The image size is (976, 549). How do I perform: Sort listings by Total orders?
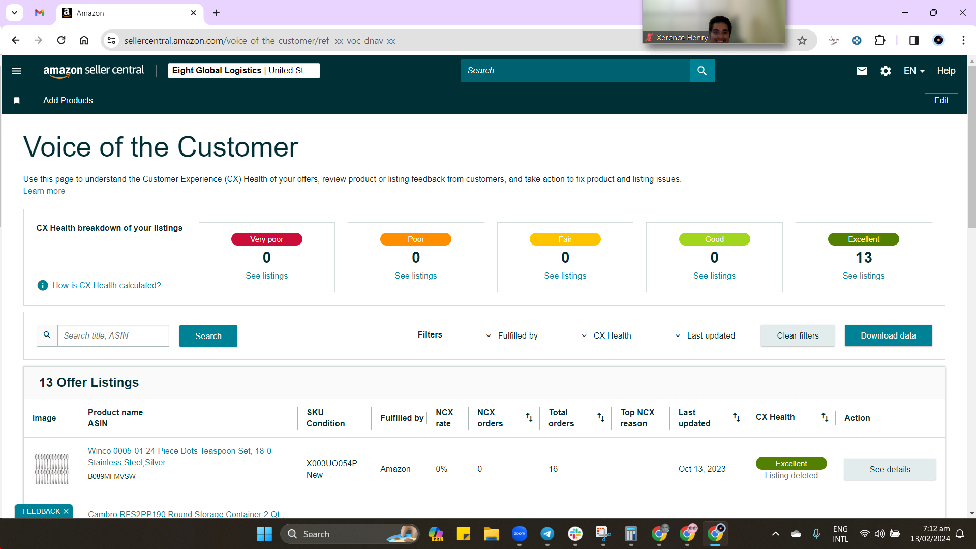(601, 417)
